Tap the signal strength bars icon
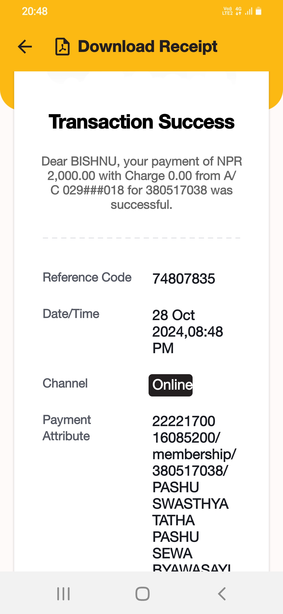The width and height of the screenshot is (283, 614). [x=249, y=11]
